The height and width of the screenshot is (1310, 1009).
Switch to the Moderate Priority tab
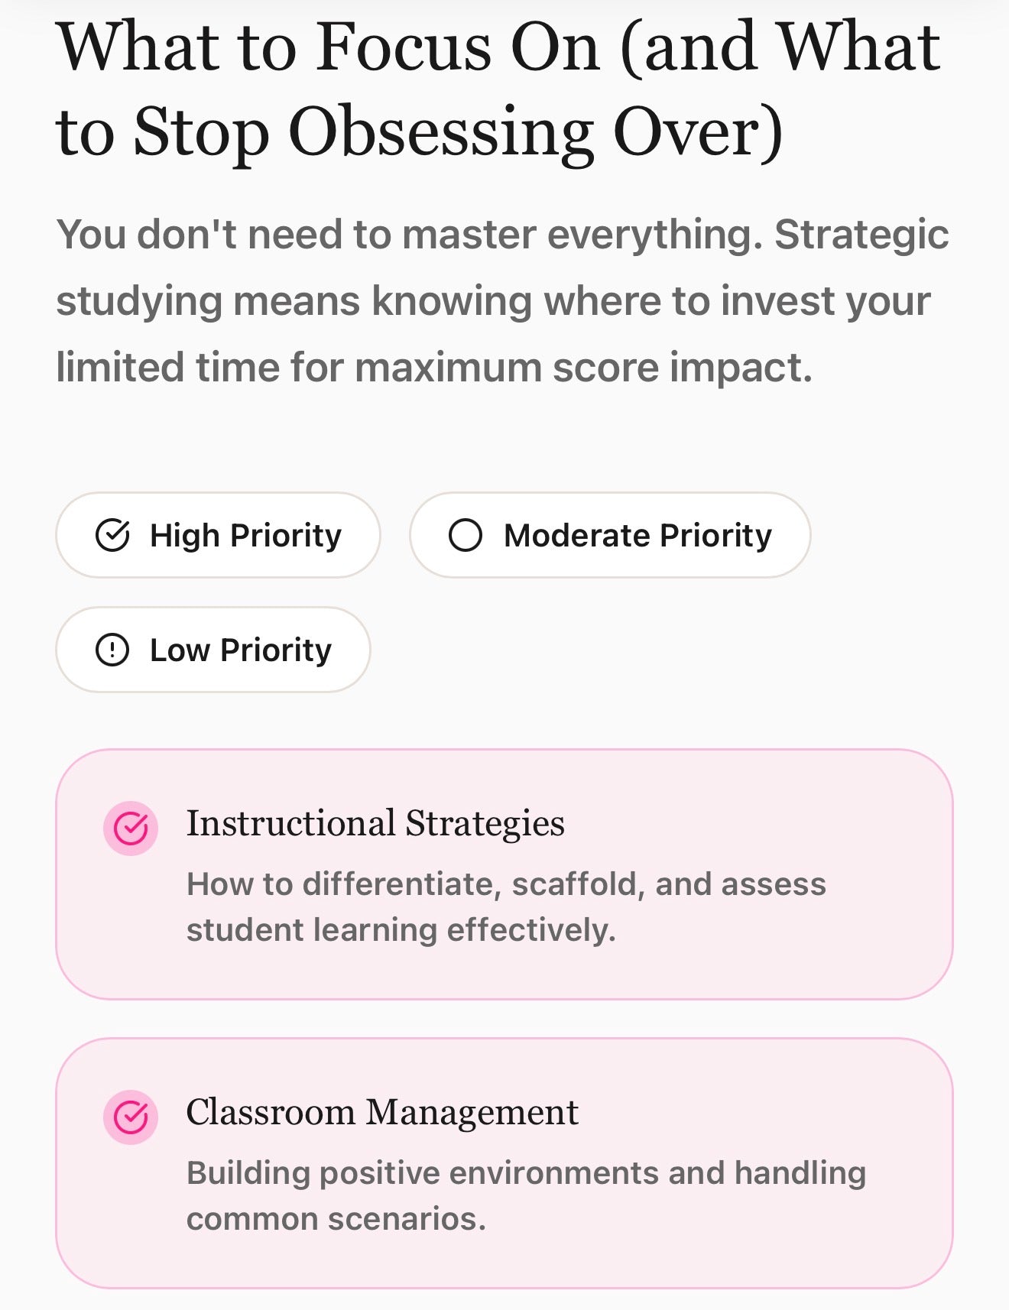[x=609, y=535]
